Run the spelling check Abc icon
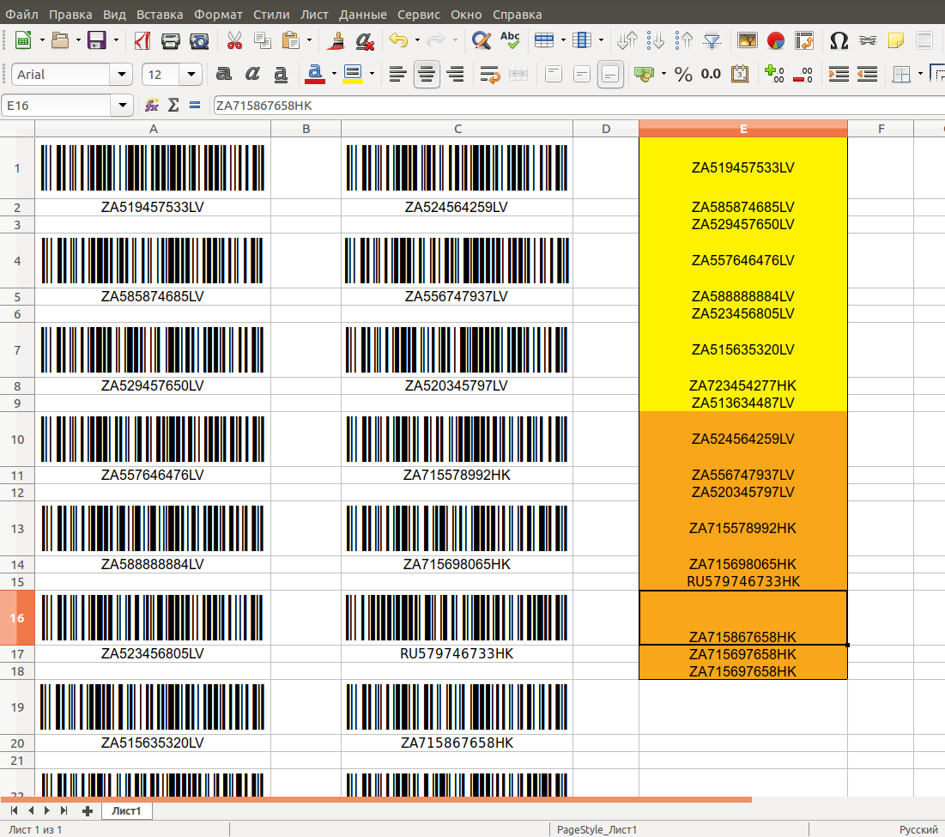The width and height of the screenshot is (945, 837). [510, 40]
